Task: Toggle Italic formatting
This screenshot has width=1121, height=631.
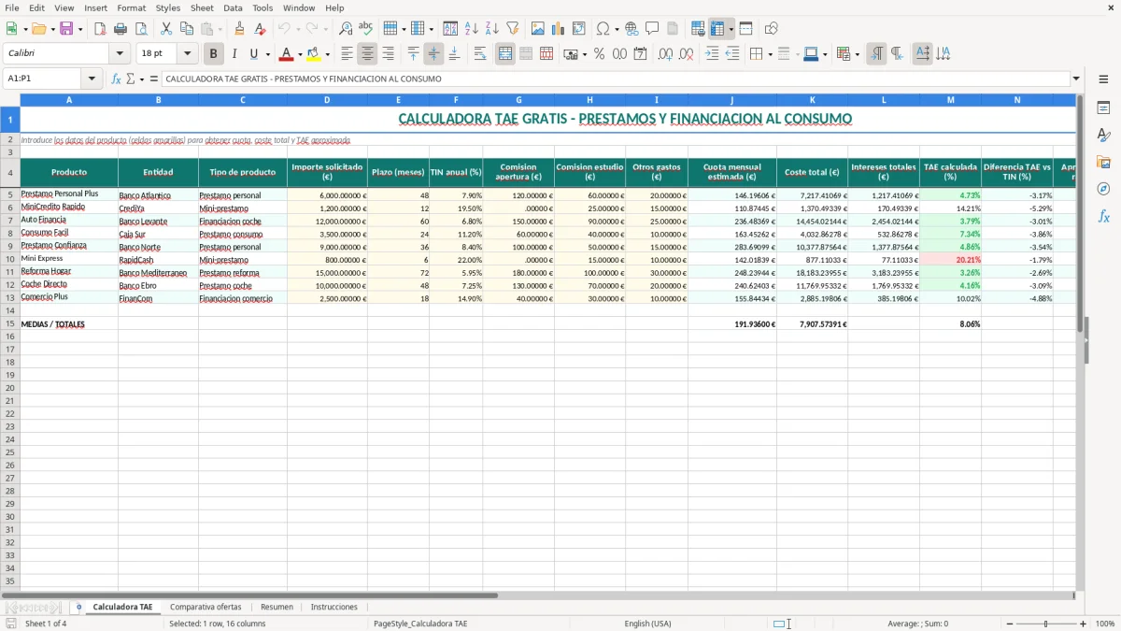Action: 234,54
